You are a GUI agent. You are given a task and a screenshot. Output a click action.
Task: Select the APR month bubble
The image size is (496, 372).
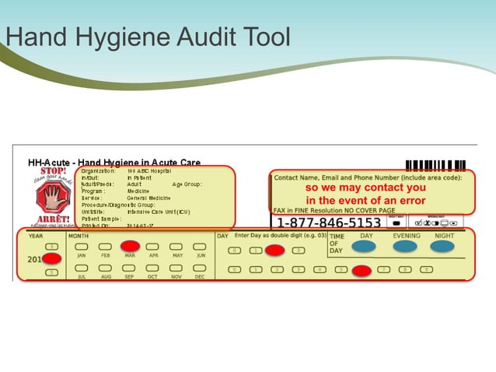tap(152, 246)
